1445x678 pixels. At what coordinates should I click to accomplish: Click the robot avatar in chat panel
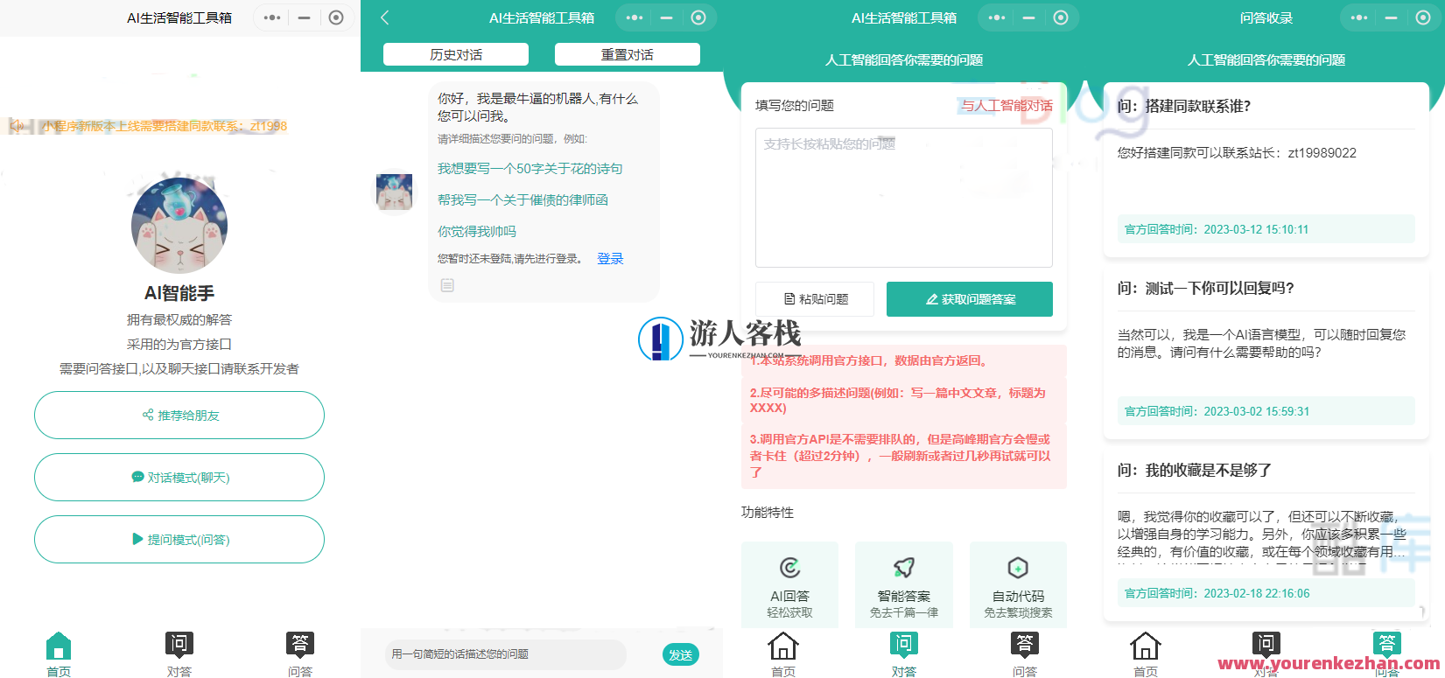(x=394, y=192)
